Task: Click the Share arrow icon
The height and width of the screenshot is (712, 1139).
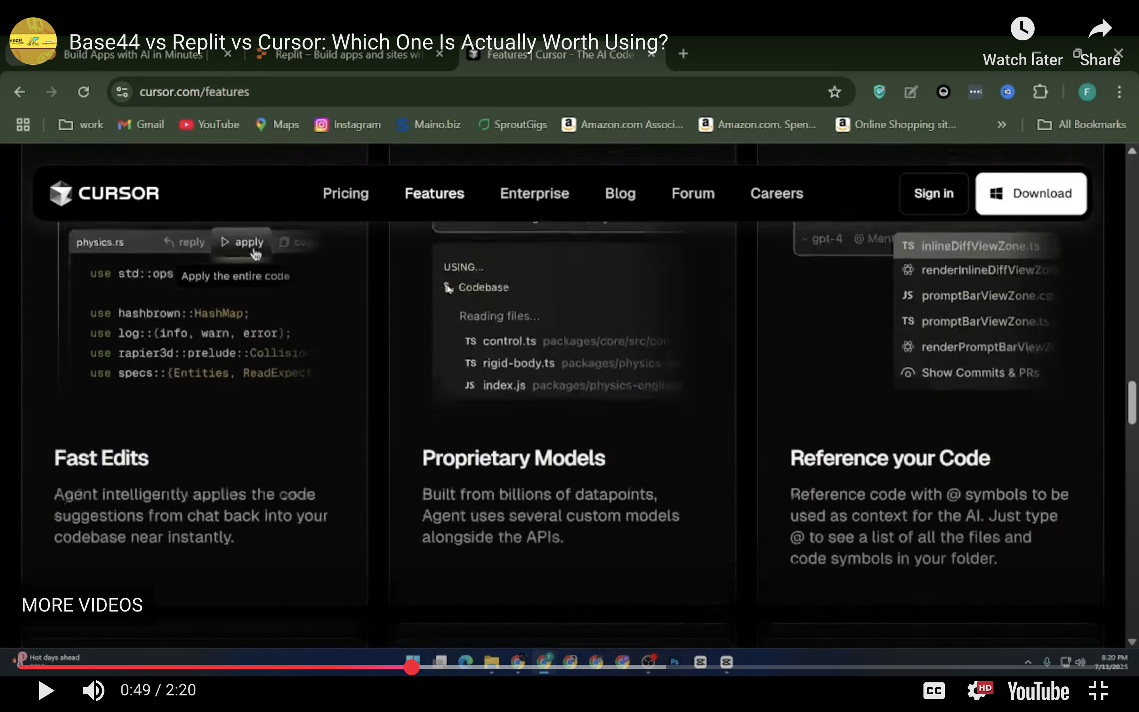Action: [1100, 29]
